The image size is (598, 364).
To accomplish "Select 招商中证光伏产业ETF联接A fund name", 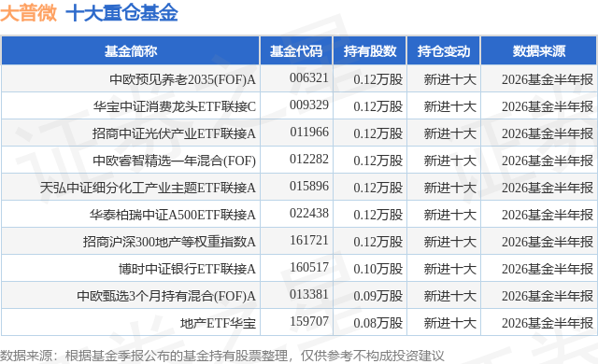I will (174, 133).
